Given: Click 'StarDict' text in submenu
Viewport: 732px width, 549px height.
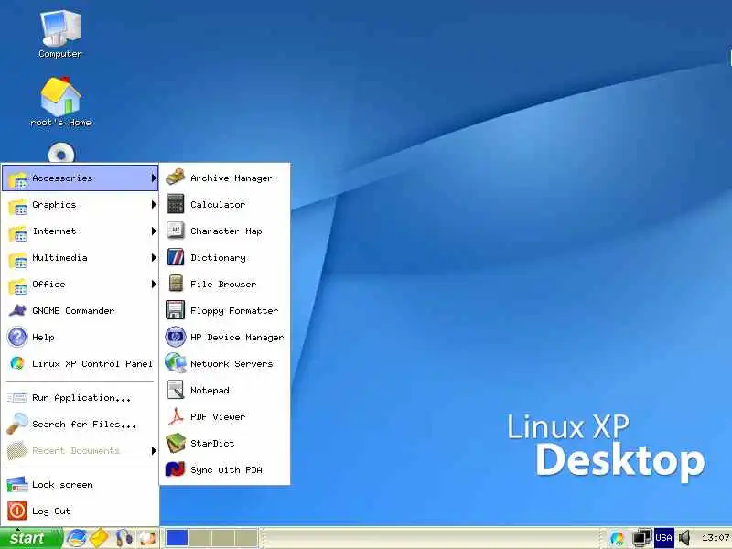Looking at the screenshot, I should (x=212, y=443).
